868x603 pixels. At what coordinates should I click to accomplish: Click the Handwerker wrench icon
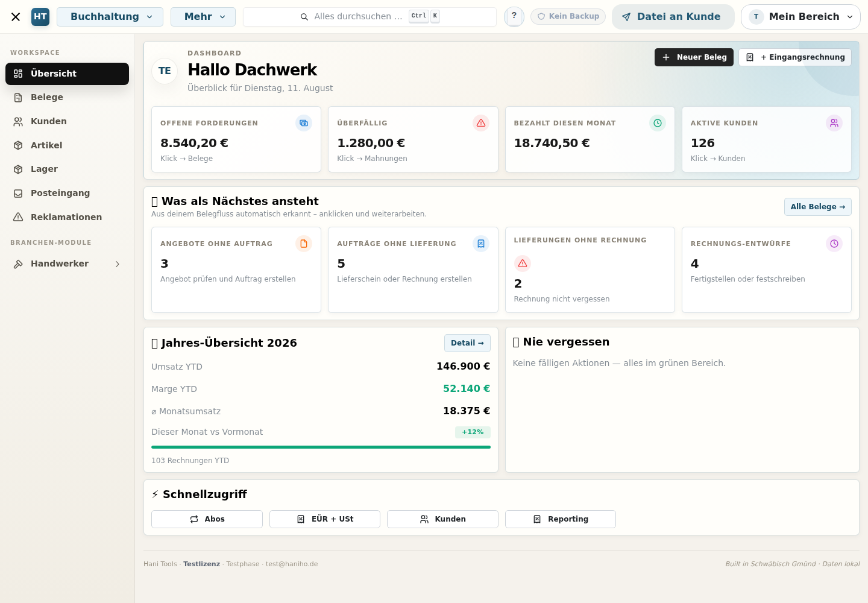(x=18, y=264)
